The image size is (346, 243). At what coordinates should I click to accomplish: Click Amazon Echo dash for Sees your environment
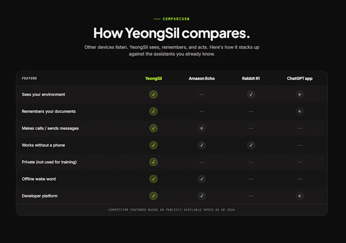(x=202, y=94)
